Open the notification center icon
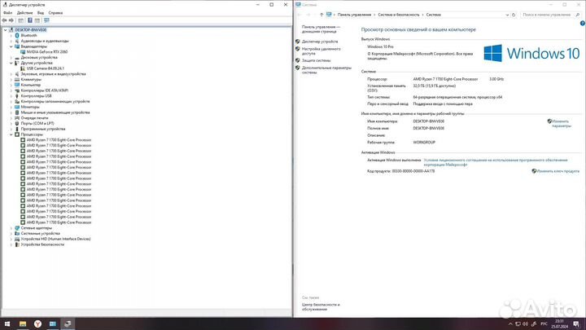586x330 pixels. coord(576,324)
